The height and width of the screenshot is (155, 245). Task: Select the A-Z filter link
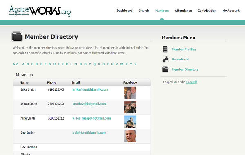16,64
